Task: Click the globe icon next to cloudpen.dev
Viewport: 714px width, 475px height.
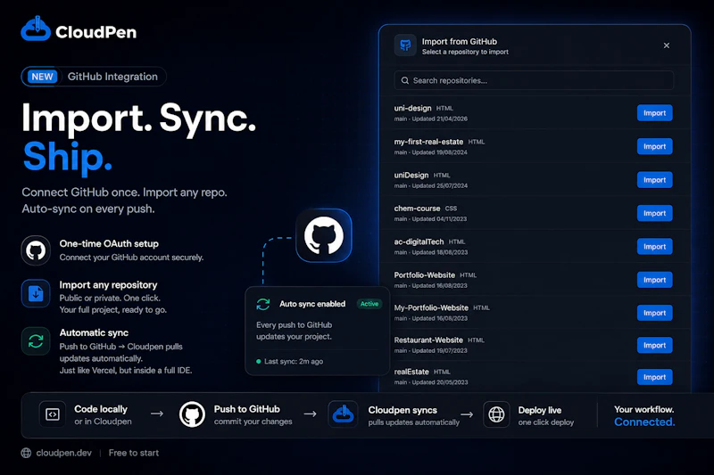Action: pos(27,453)
